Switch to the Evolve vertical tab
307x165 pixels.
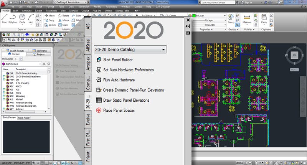tap(88, 119)
